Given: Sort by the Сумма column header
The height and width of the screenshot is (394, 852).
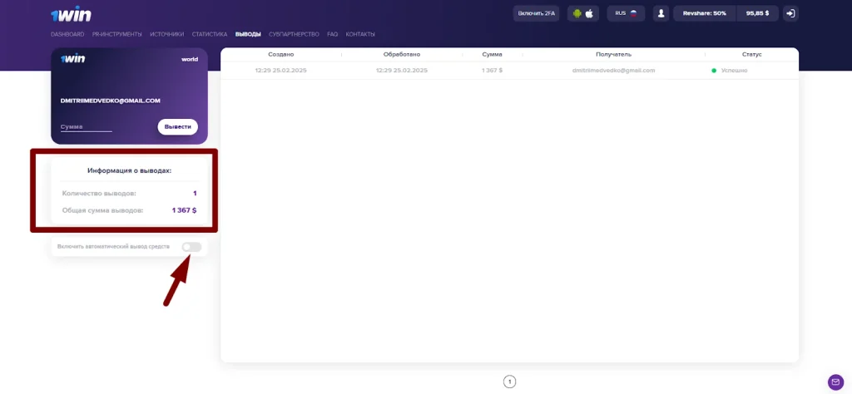Looking at the screenshot, I should [x=493, y=55].
